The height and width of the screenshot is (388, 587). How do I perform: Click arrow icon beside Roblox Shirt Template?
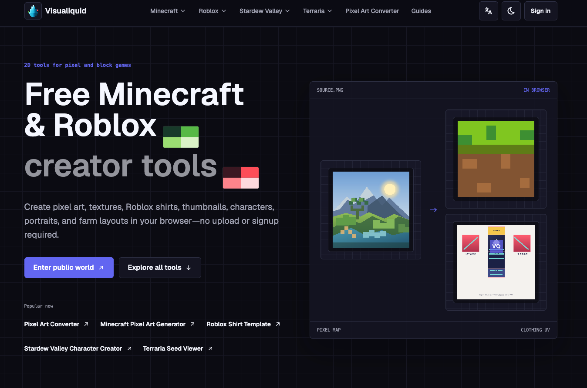278,324
